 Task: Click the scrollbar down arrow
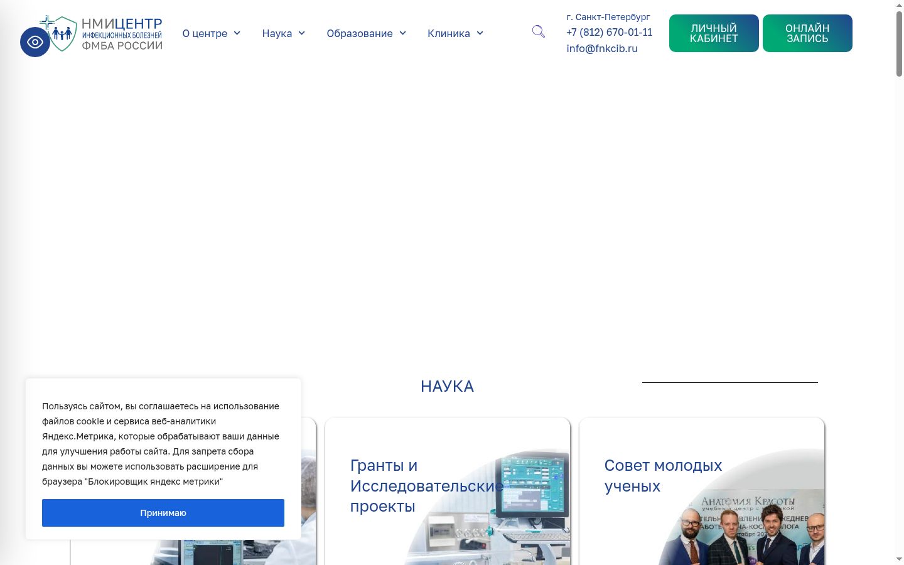click(899, 559)
